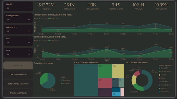Select Online TA in market legend

pos(163,68)
